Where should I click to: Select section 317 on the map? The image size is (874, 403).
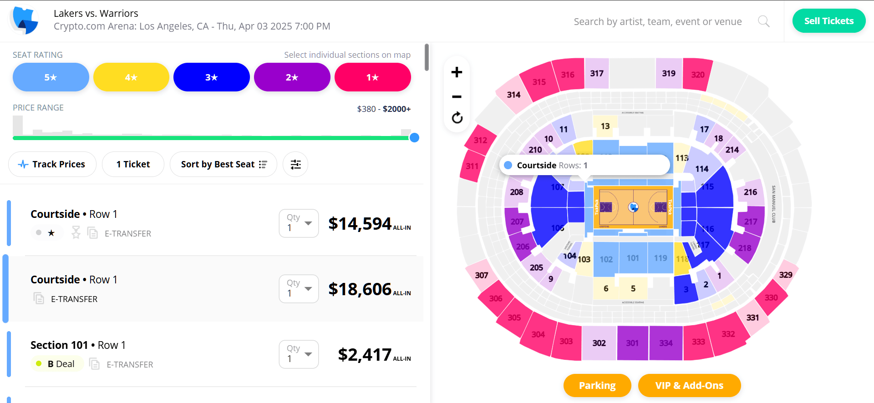pyautogui.click(x=597, y=74)
